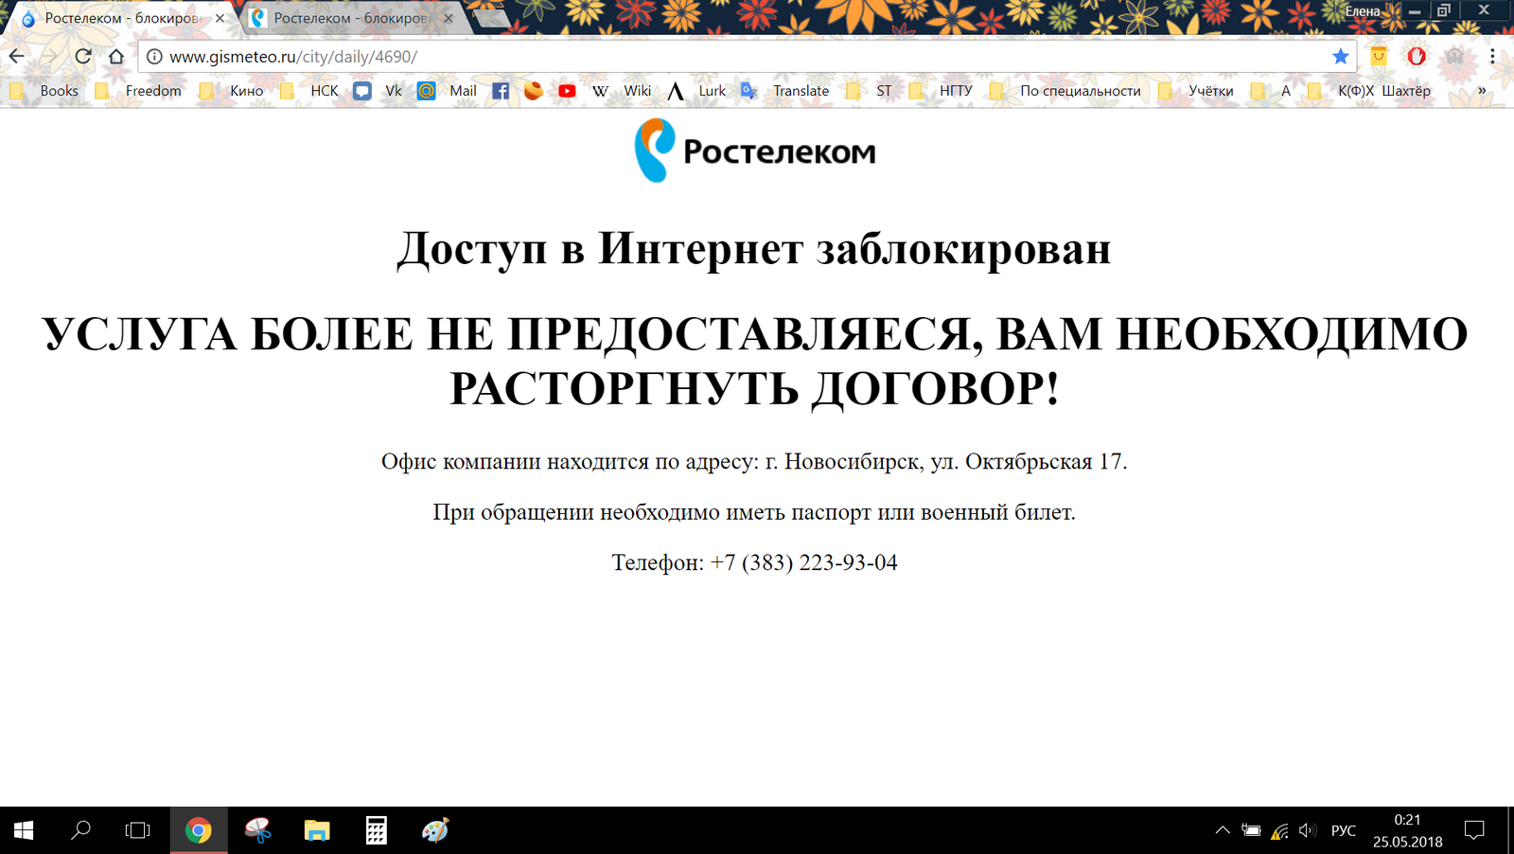The image size is (1514, 854).
Task: Close the first Ростелеком tab
Action: tap(220, 18)
